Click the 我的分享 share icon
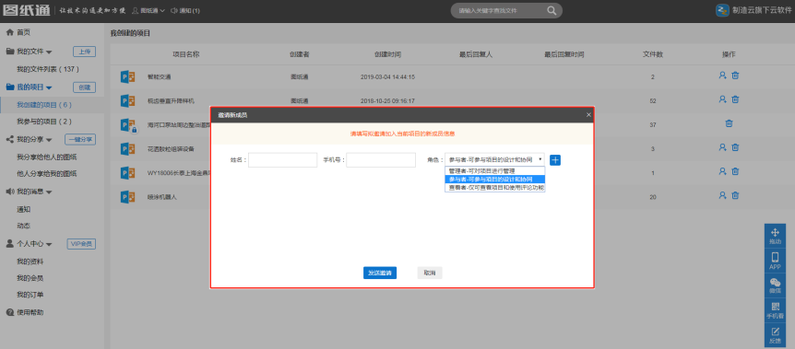 coord(9,139)
